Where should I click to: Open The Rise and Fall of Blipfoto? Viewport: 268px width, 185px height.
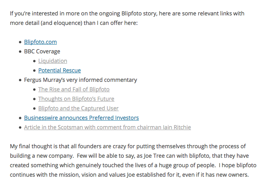tap(74, 89)
